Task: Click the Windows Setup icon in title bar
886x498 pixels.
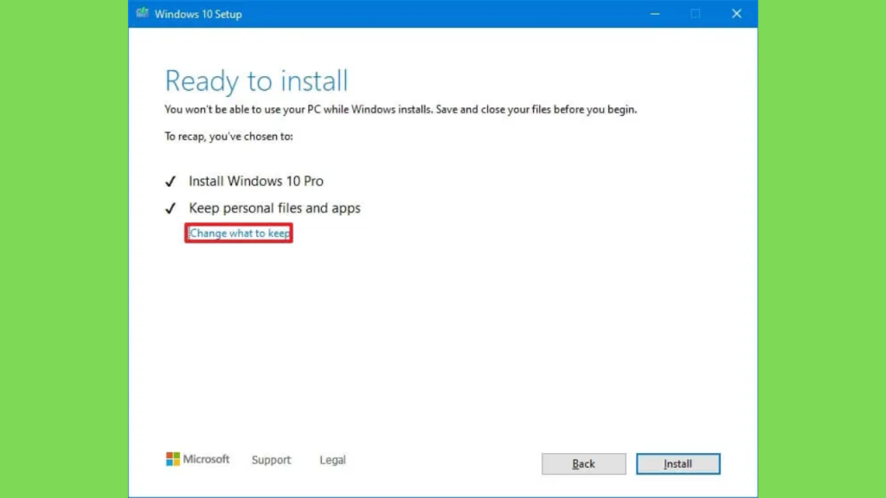Action: point(142,14)
